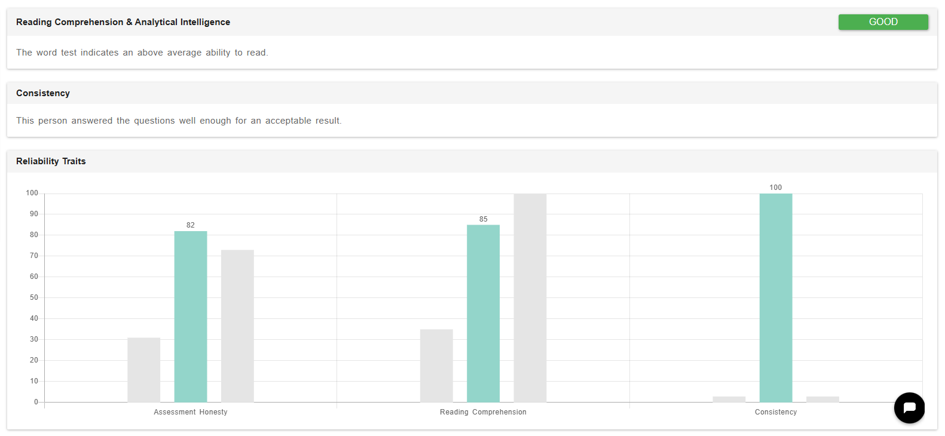The image size is (945, 436).
Task: Select the taller gray Assessment Honesty bar
Action: [x=237, y=326]
